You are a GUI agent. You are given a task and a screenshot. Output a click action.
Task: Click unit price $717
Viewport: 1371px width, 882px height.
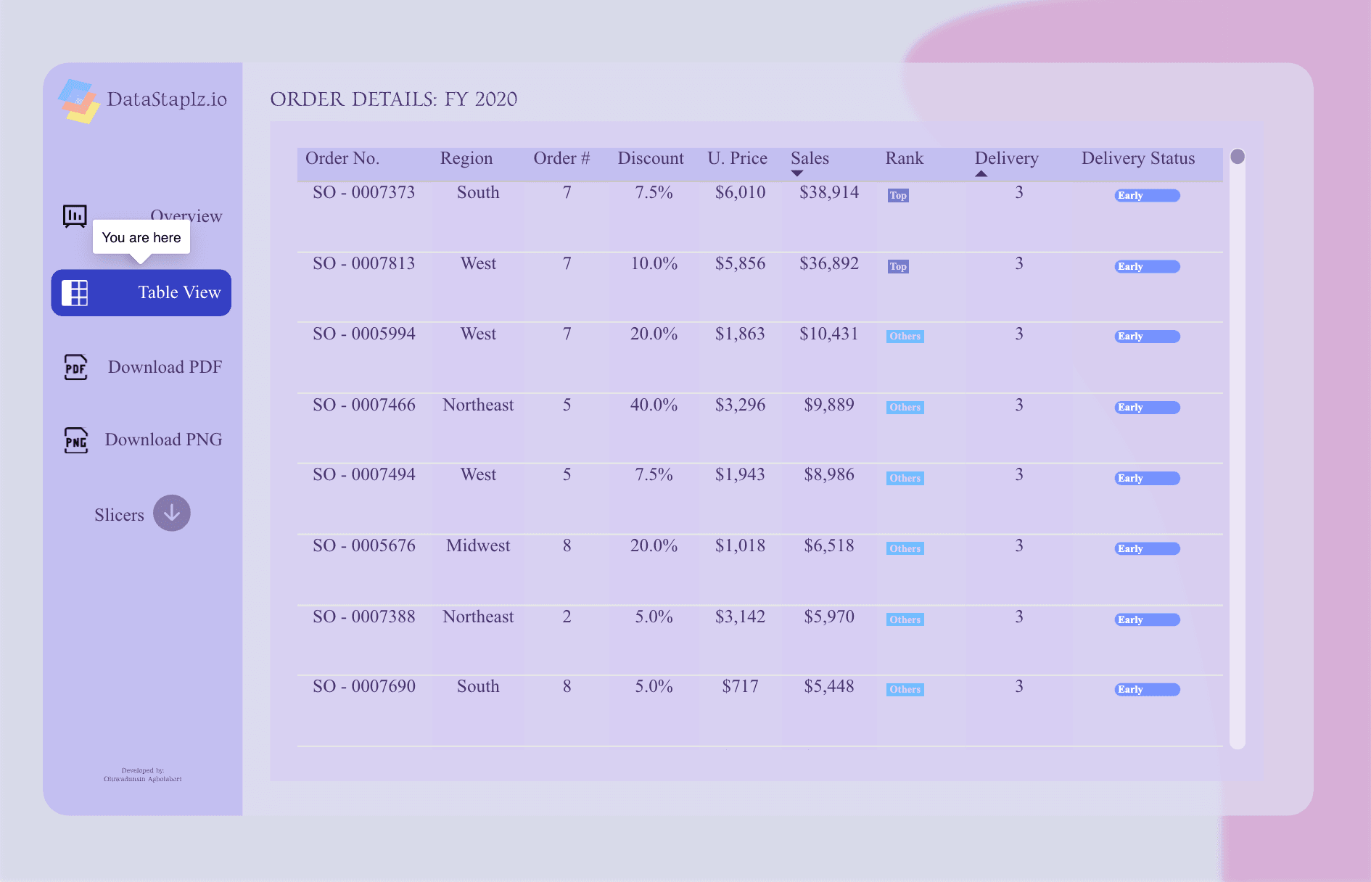tap(740, 686)
